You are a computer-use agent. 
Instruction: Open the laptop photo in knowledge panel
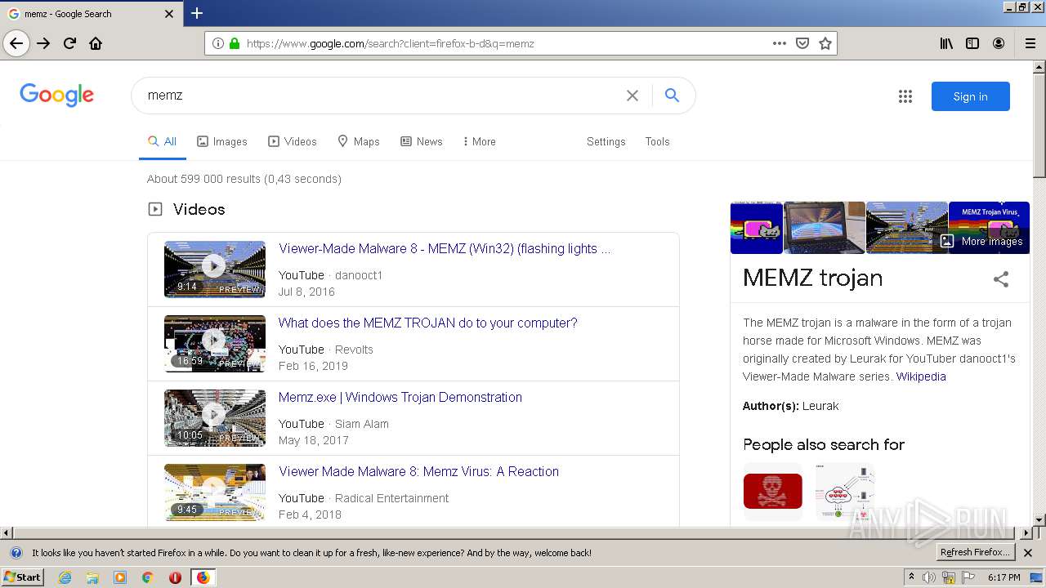[x=825, y=228]
